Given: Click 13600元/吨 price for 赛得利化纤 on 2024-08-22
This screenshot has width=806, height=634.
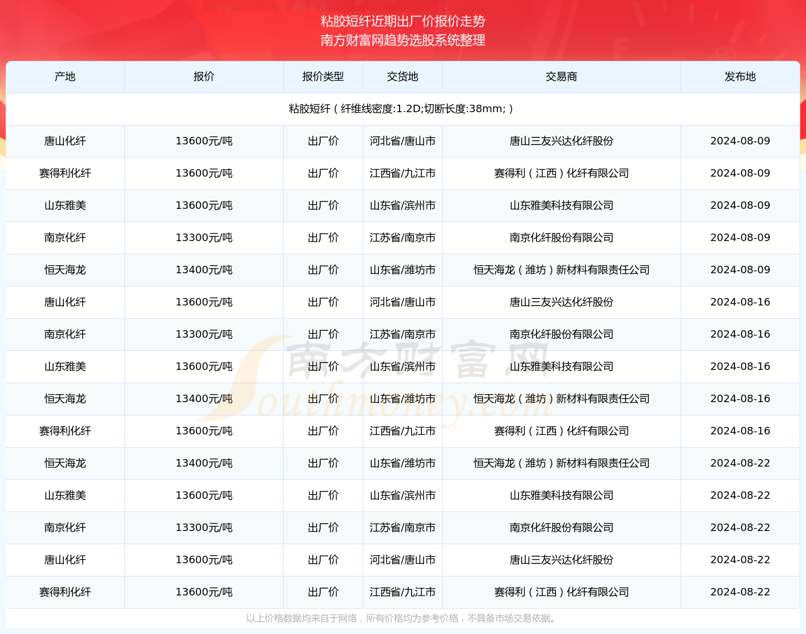Looking at the screenshot, I should tap(204, 592).
